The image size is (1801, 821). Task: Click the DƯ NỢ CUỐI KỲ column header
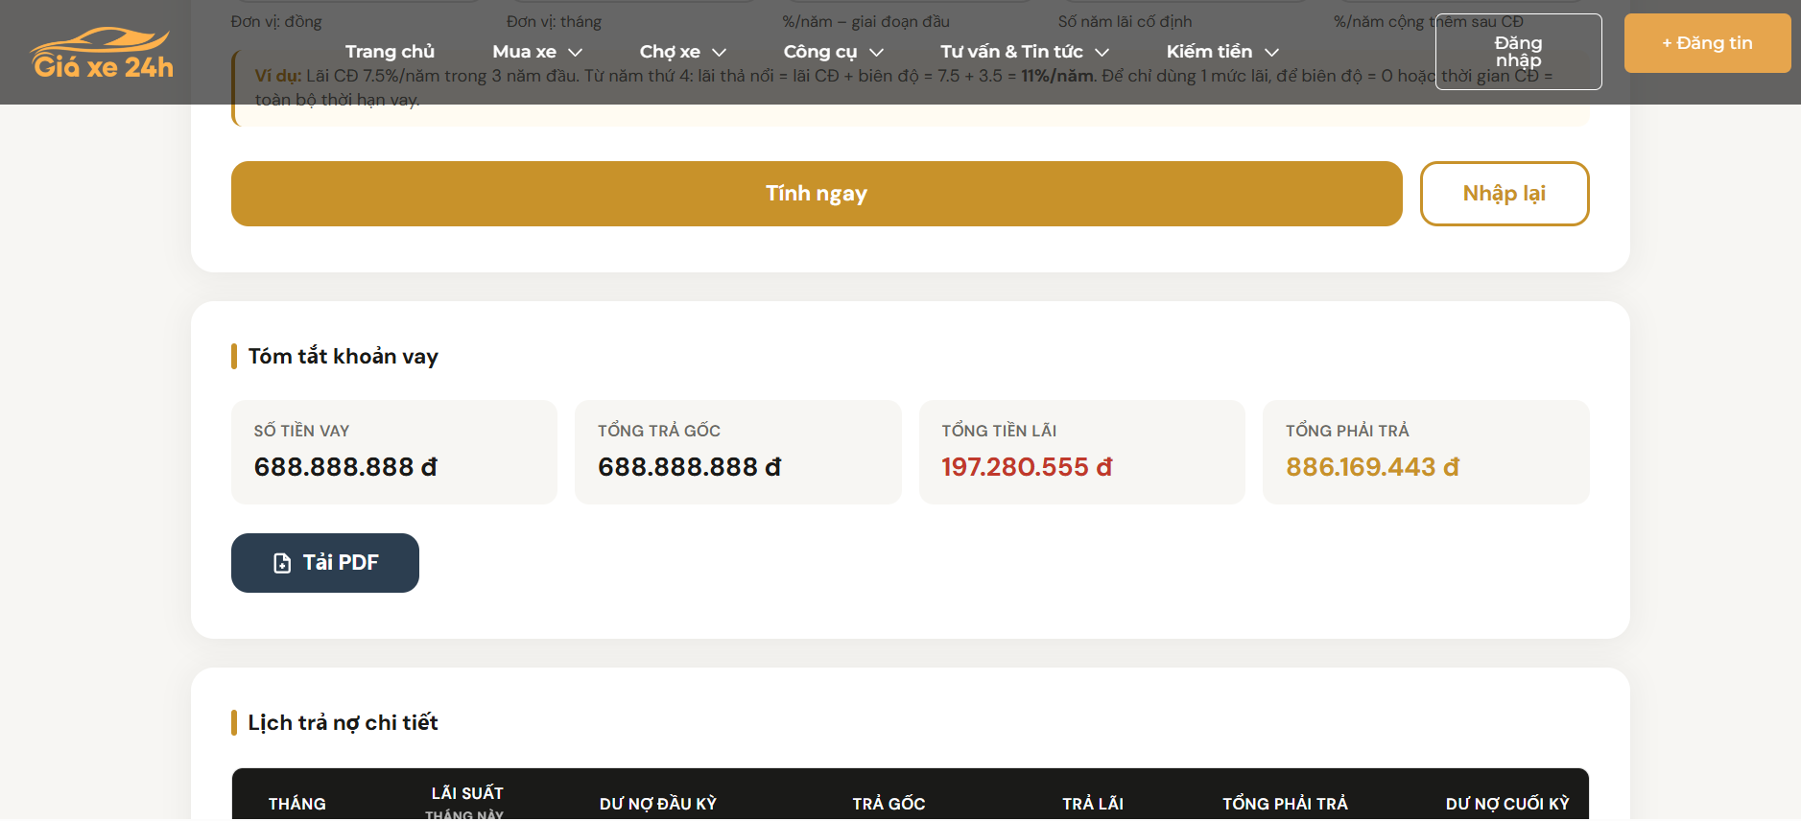pyautogui.click(x=1507, y=804)
